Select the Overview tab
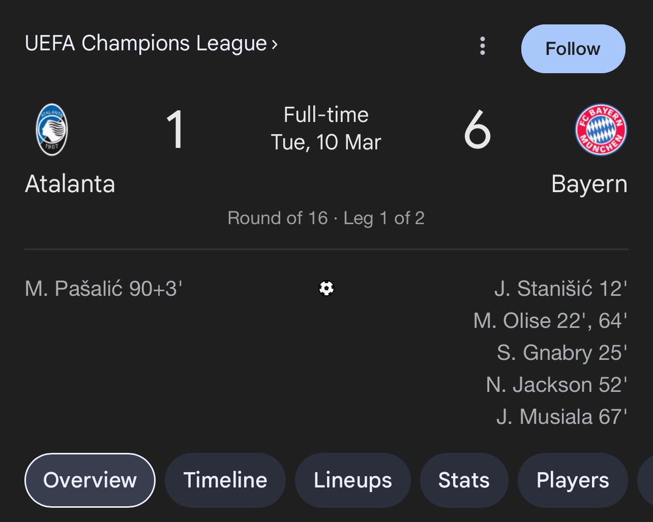 (x=90, y=480)
